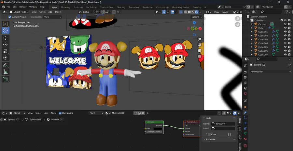The height and width of the screenshot is (151, 293).
Task: Enable Rendered viewport shading
Action: pos(197,12)
